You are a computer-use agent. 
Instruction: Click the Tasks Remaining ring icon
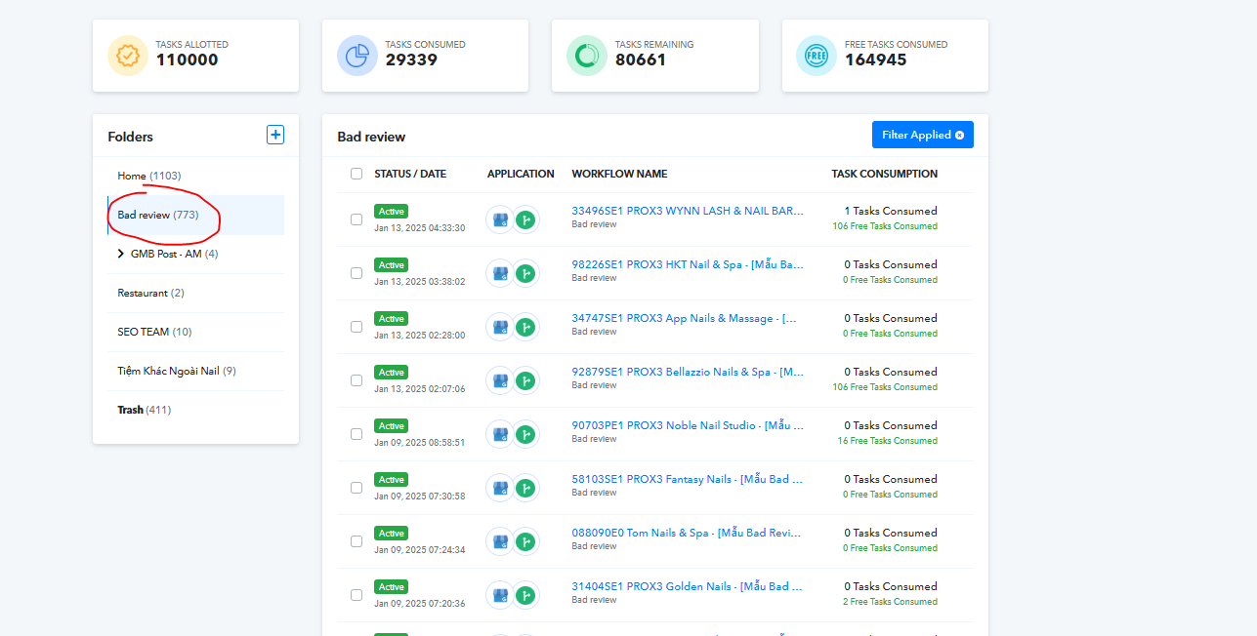587,56
